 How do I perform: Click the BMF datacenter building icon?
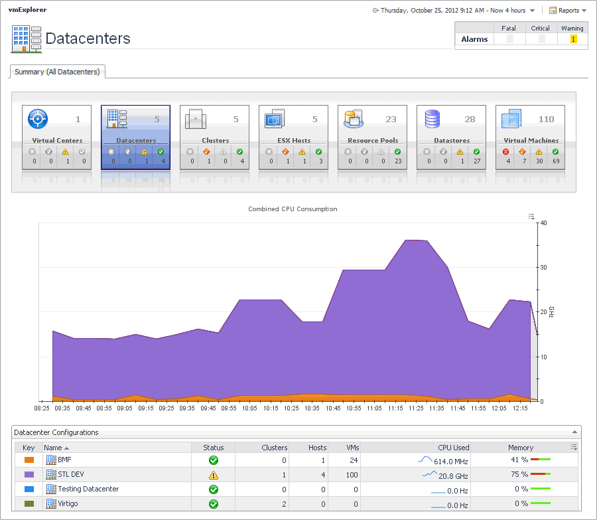point(51,460)
